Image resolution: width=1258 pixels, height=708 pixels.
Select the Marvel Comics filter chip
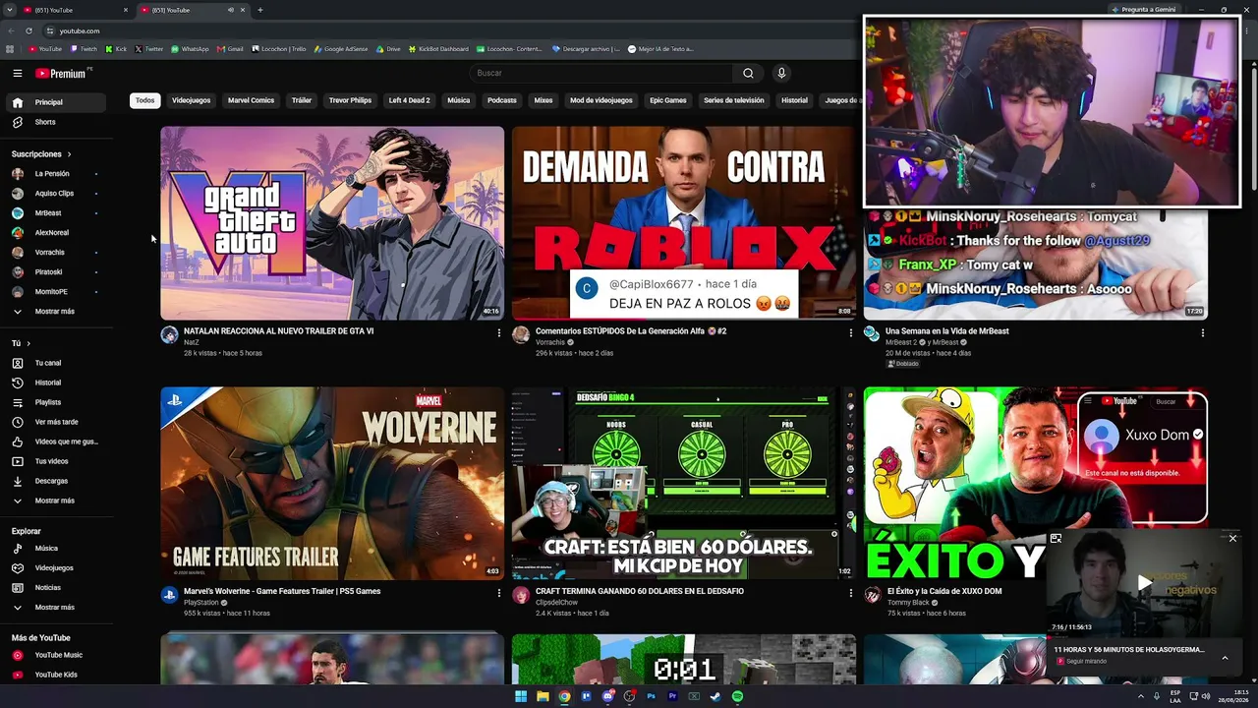[x=251, y=100]
